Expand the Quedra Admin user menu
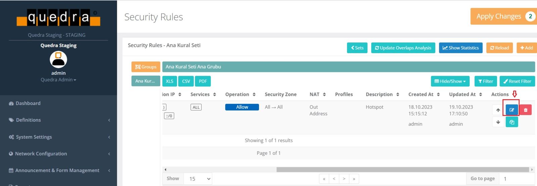The height and width of the screenshot is (186, 537). (x=58, y=80)
